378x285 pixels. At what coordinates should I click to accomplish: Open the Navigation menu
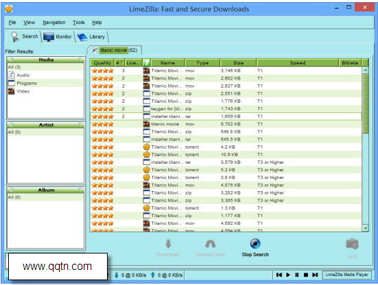54,23
